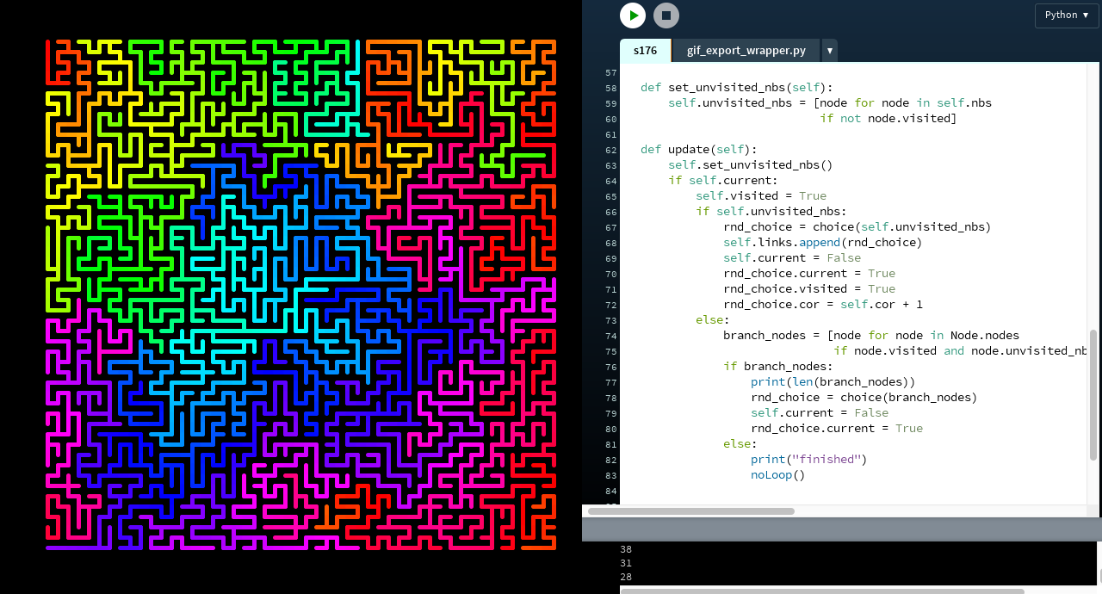Click the console's horizontal scrollbar
The image size is (1102, 594).
coord(809,591)
